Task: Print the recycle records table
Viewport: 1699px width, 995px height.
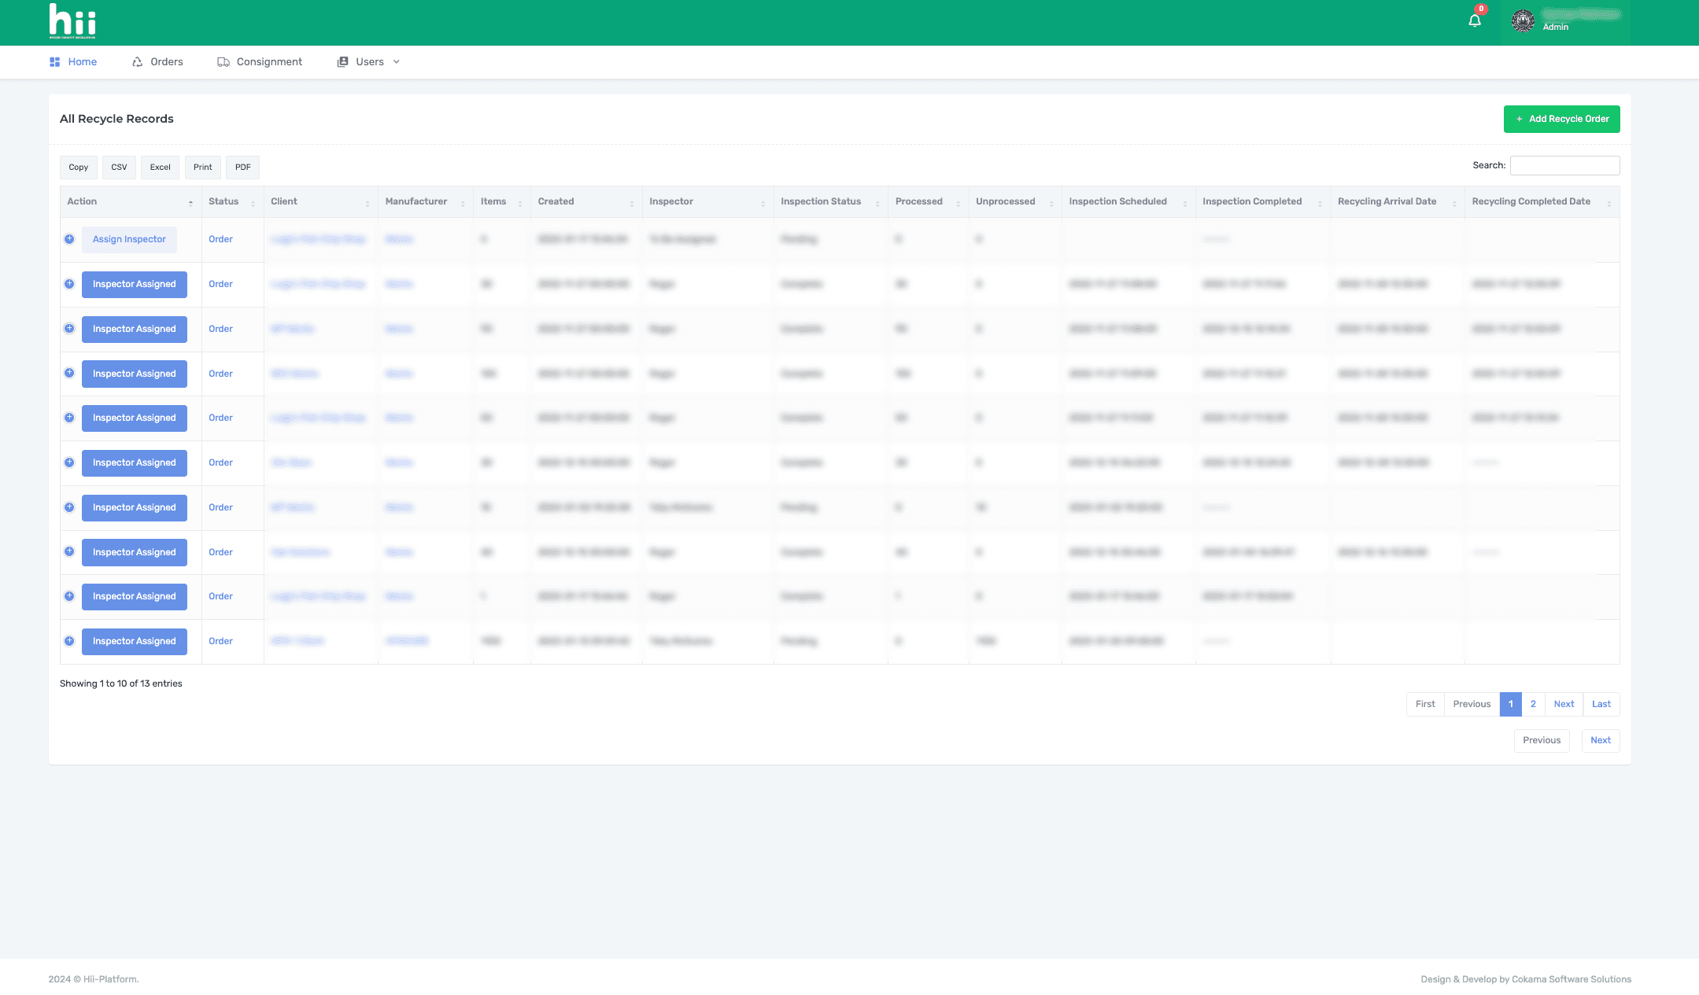Action: click(203, 167)
